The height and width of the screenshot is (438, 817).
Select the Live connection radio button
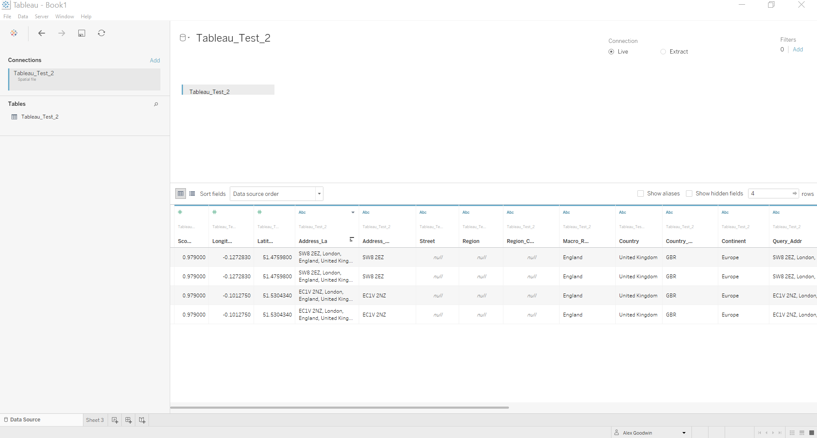(611, 52)
